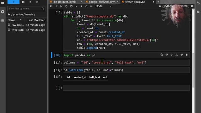Image resolution: width=201 pixels, height=113 pixels.
Task: Save the notebook with the save icon
Action: 51,6
